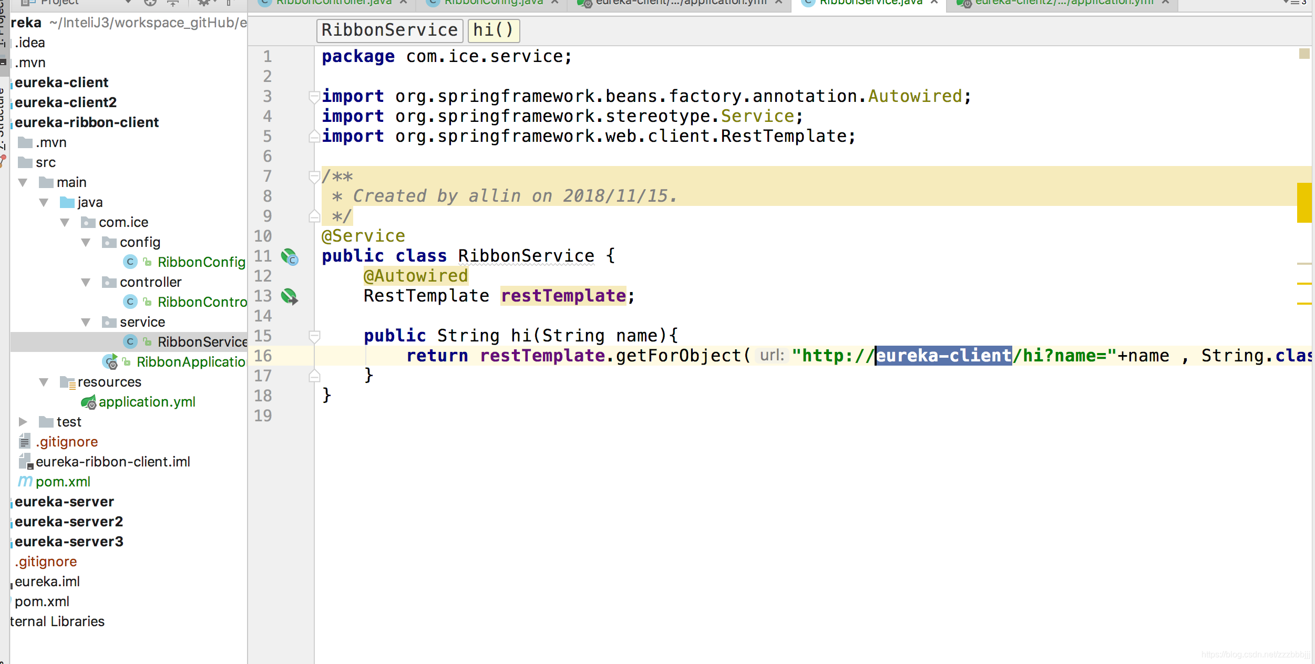Viewport: 1315px width, 664px height.
Task: Click the class icon beside RibbonConfig in tree
Action: coord(130,262)
